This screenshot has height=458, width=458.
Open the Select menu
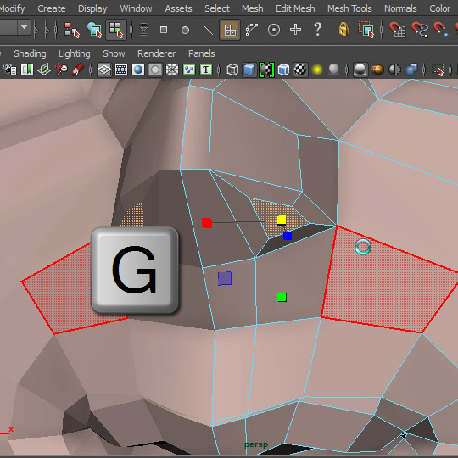[x=217, y=8]
